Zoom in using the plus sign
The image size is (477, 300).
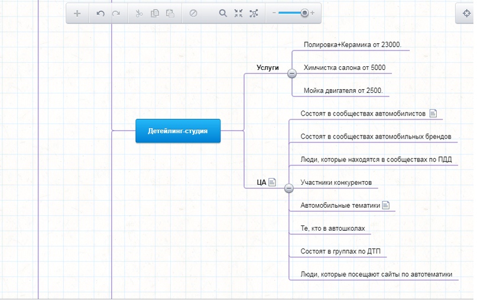[x=313, y=13]
